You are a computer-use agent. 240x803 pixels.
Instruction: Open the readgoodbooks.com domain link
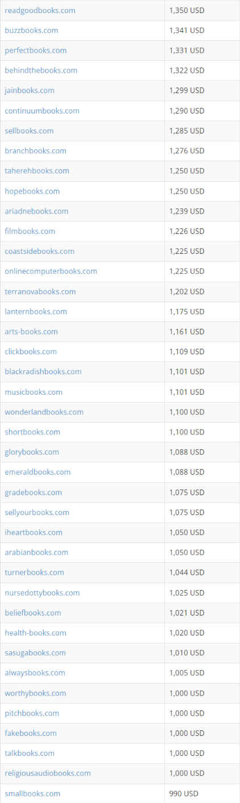point(40,11)
